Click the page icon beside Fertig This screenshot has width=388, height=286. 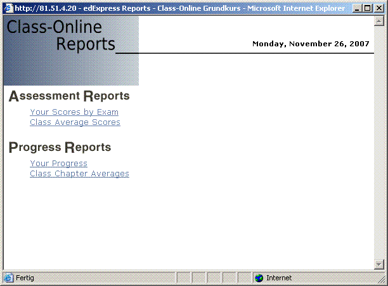[8, 278]
